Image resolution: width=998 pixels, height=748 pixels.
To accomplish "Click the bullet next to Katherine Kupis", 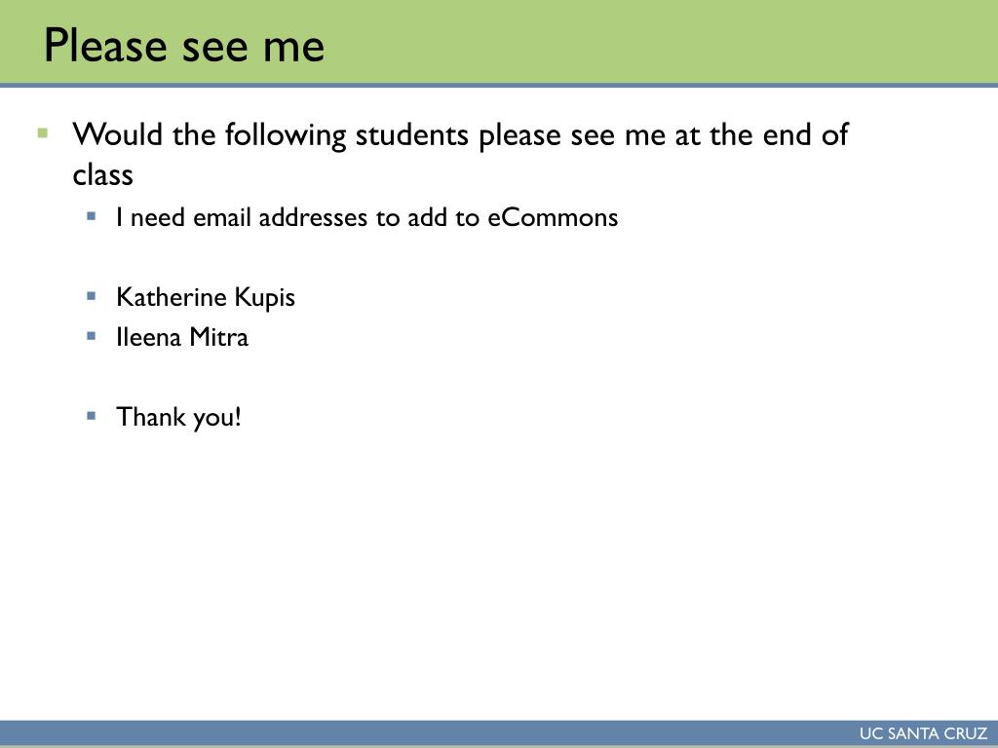I will pos(92,296).
